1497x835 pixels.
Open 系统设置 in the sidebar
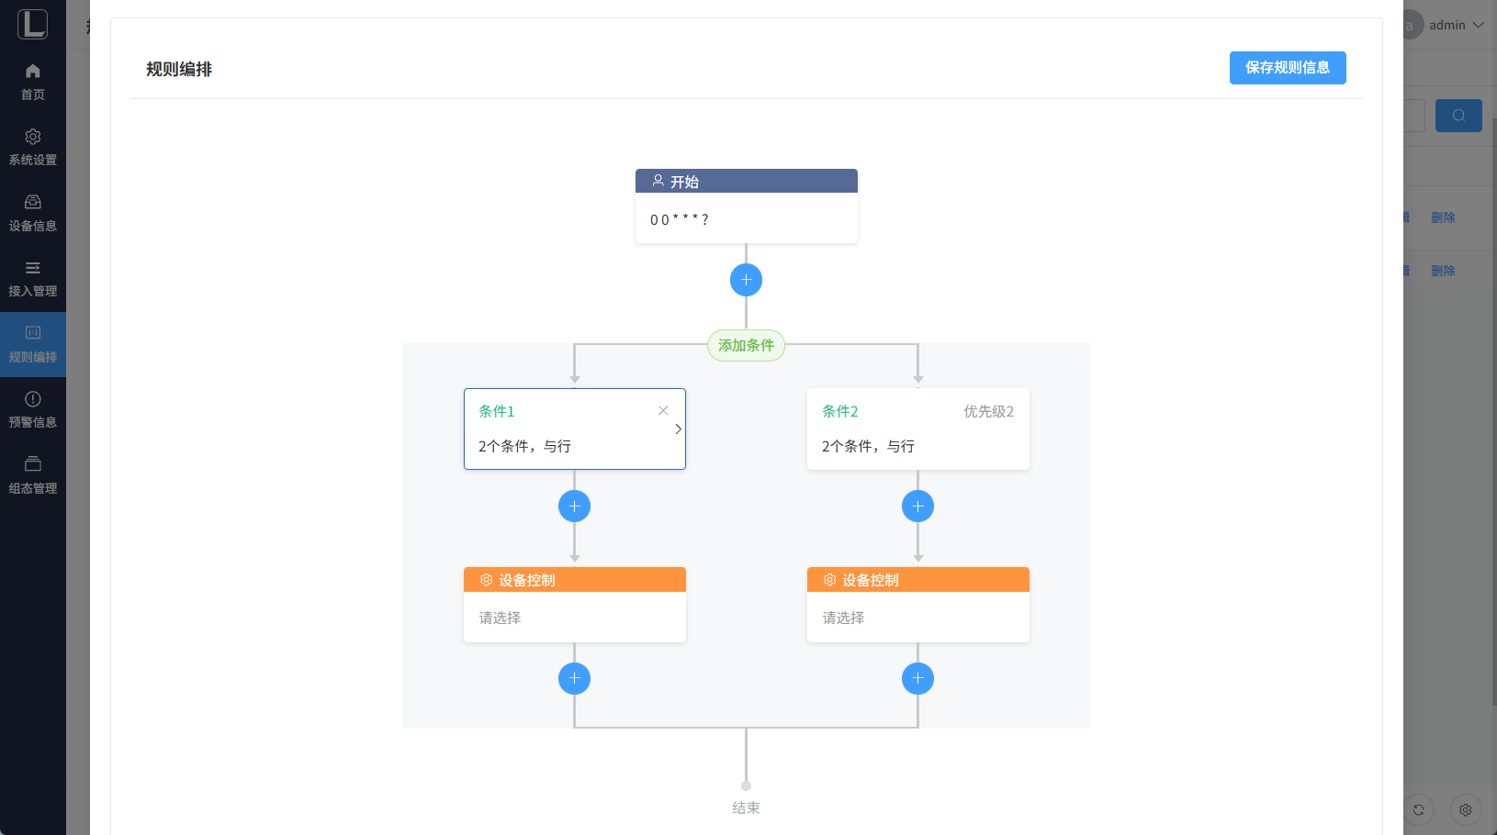[33, 147]
